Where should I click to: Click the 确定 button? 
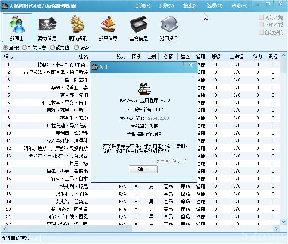pos(143,170)
